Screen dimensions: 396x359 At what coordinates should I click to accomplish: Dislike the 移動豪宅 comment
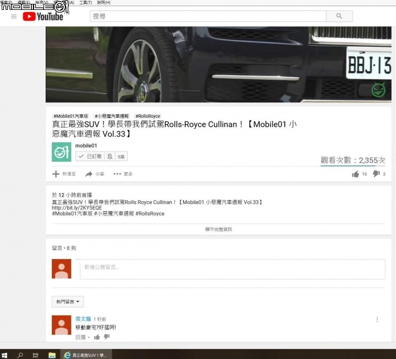tap(107, 337)
